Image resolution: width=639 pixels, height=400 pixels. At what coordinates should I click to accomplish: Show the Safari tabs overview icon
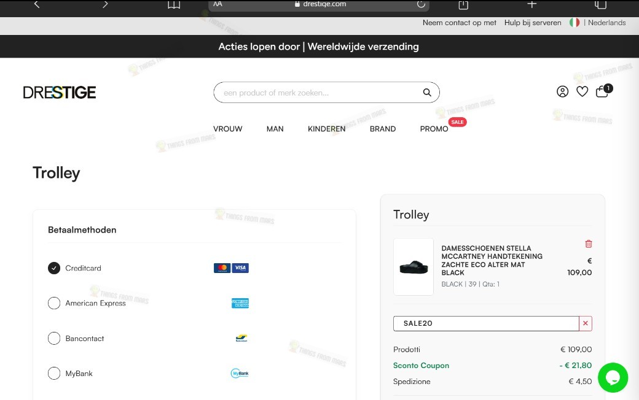coord(600,4)
